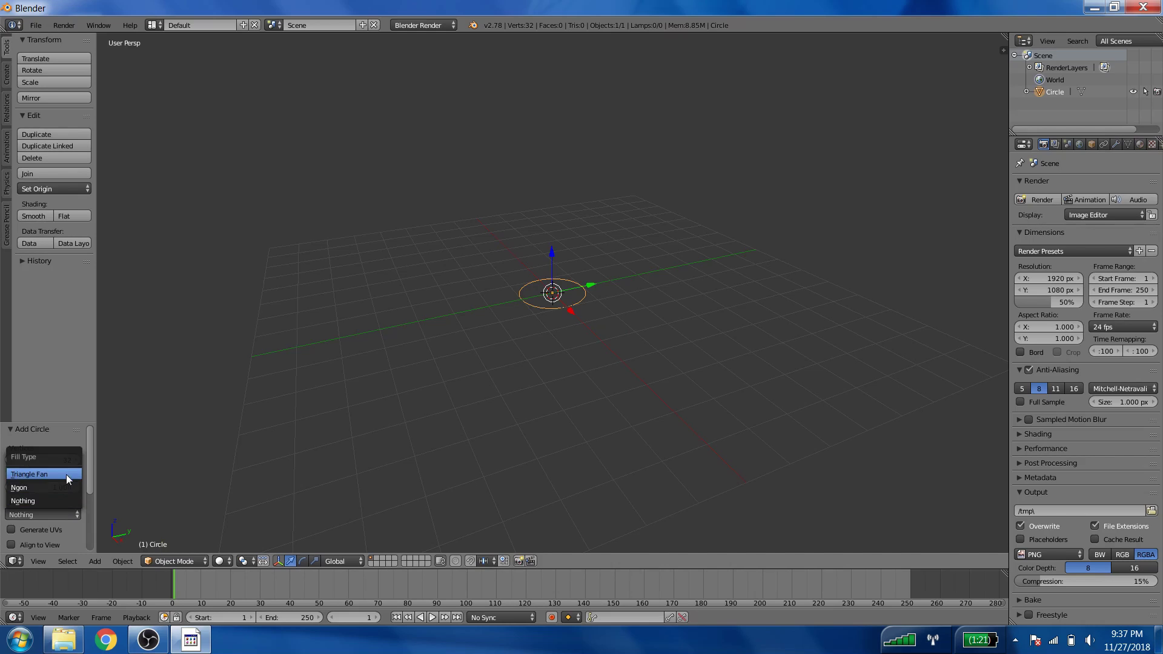Enable the Full Sample checkbox
The width and height of the screenshot is (1163, 654).
click(1021, 401)
